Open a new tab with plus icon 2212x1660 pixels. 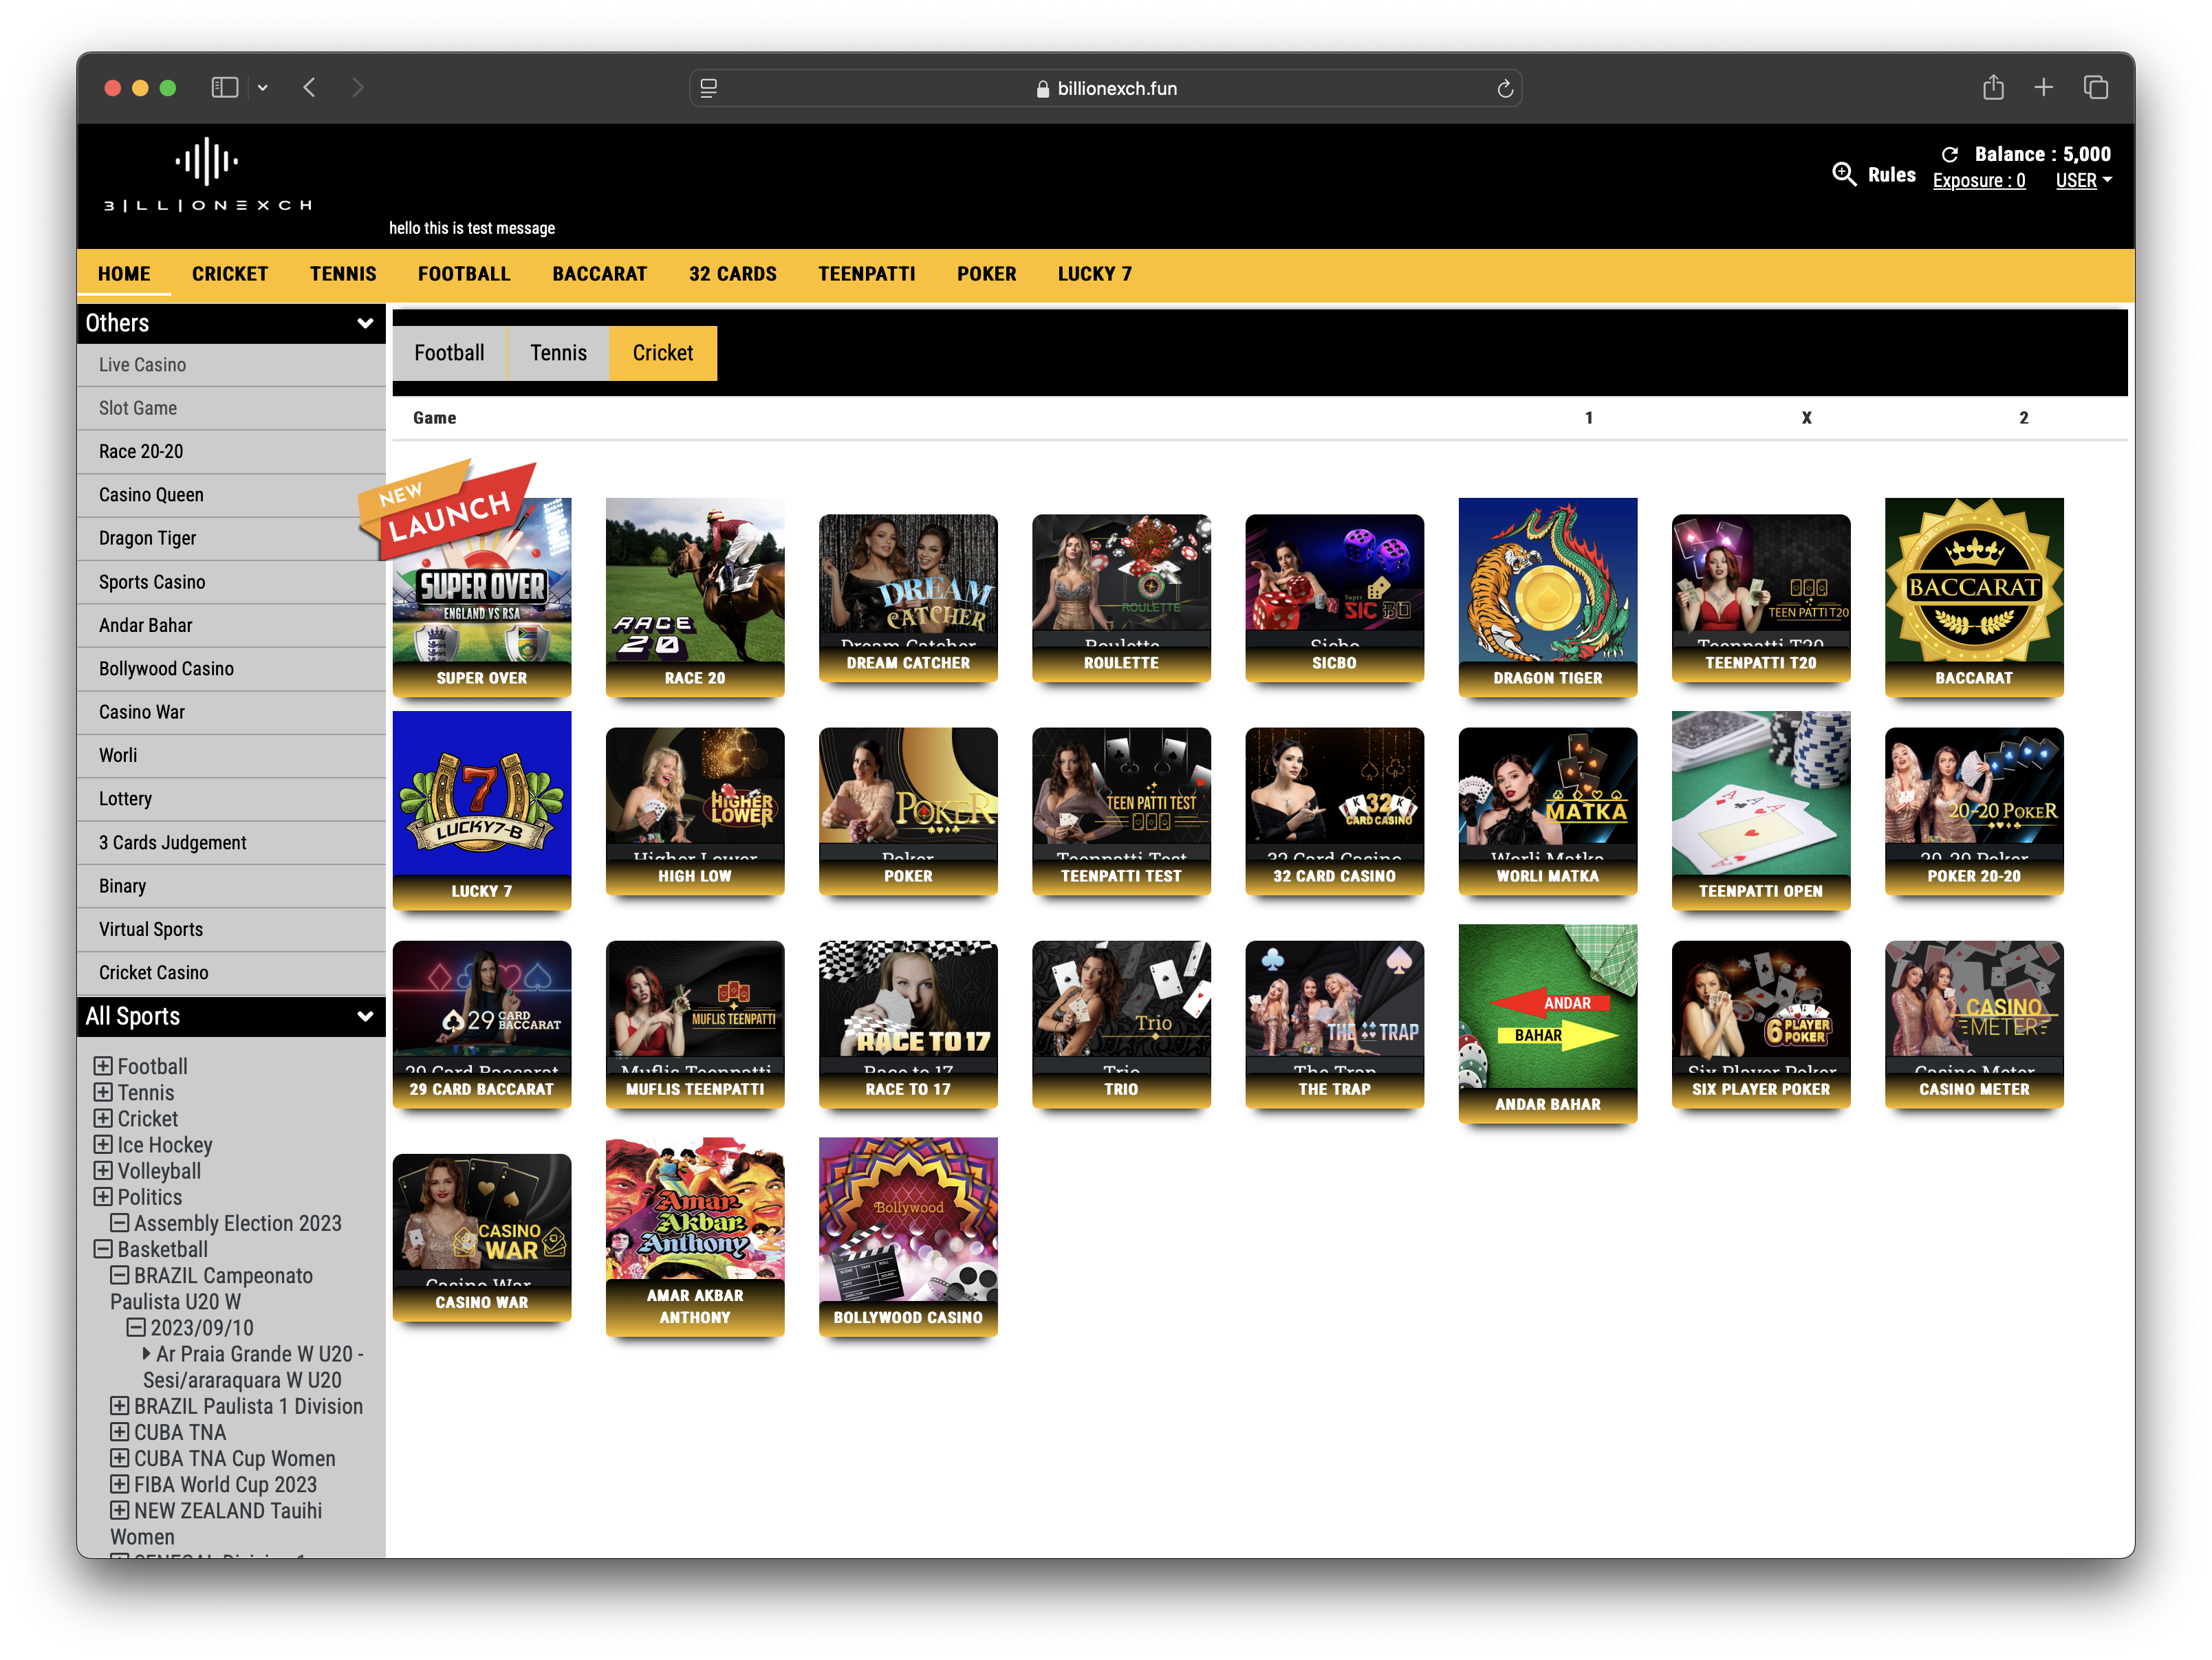pyautogui.click(x=2043, y=88)
